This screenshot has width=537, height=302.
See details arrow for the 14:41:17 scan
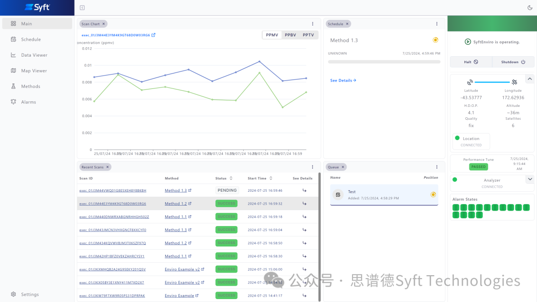point(304,296)
